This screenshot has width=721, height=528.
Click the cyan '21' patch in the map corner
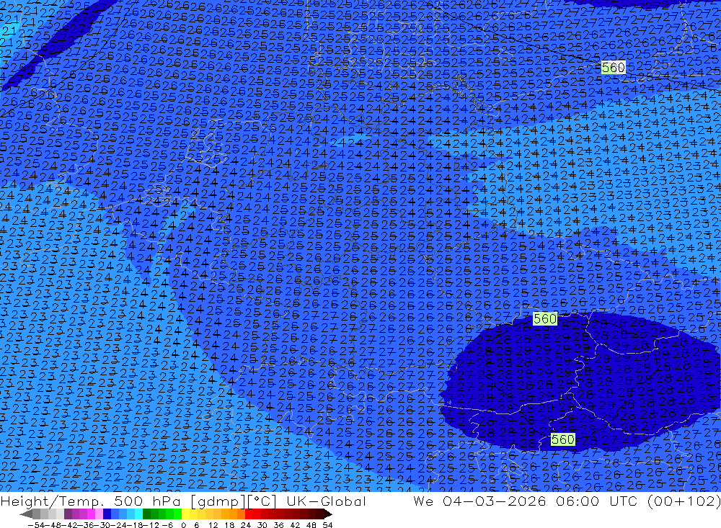point(7,31)
